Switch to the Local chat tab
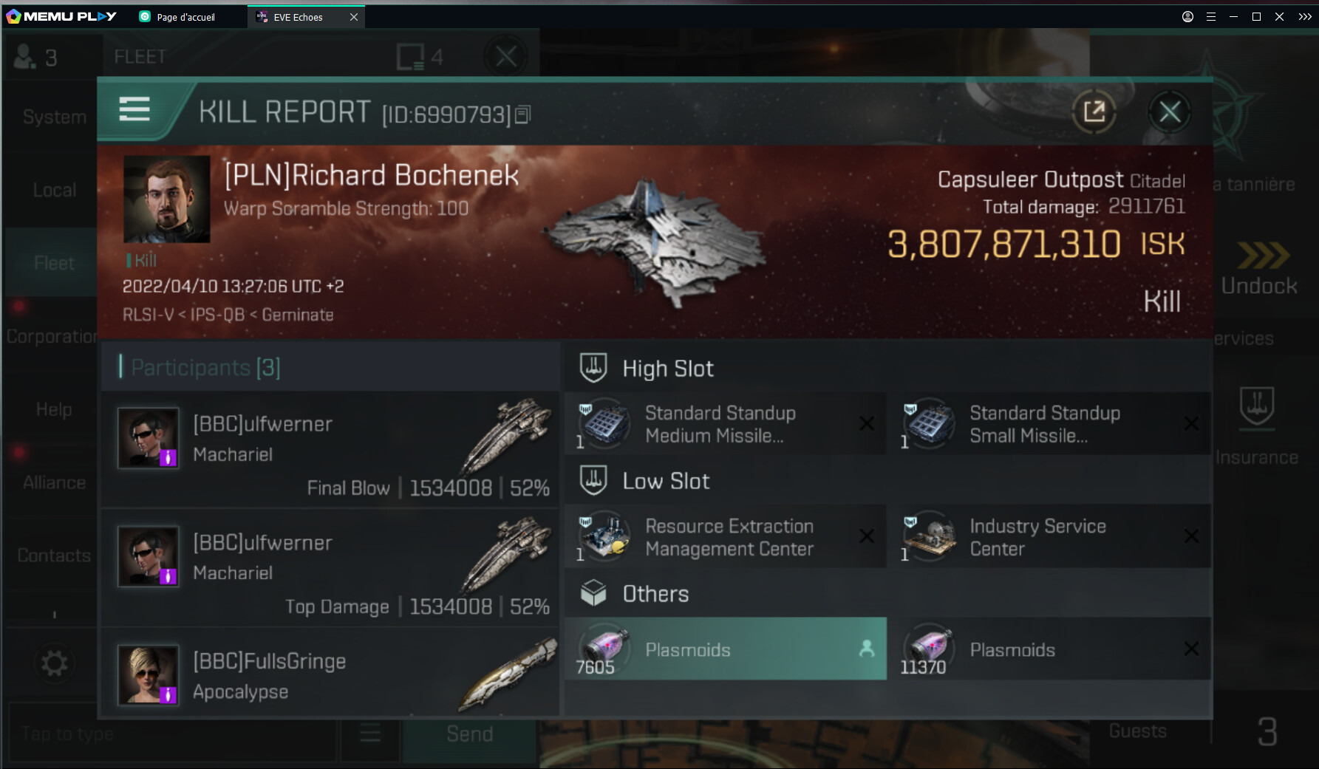The width and height of the screenshot is (1319, 769). (x=54, y=190)
